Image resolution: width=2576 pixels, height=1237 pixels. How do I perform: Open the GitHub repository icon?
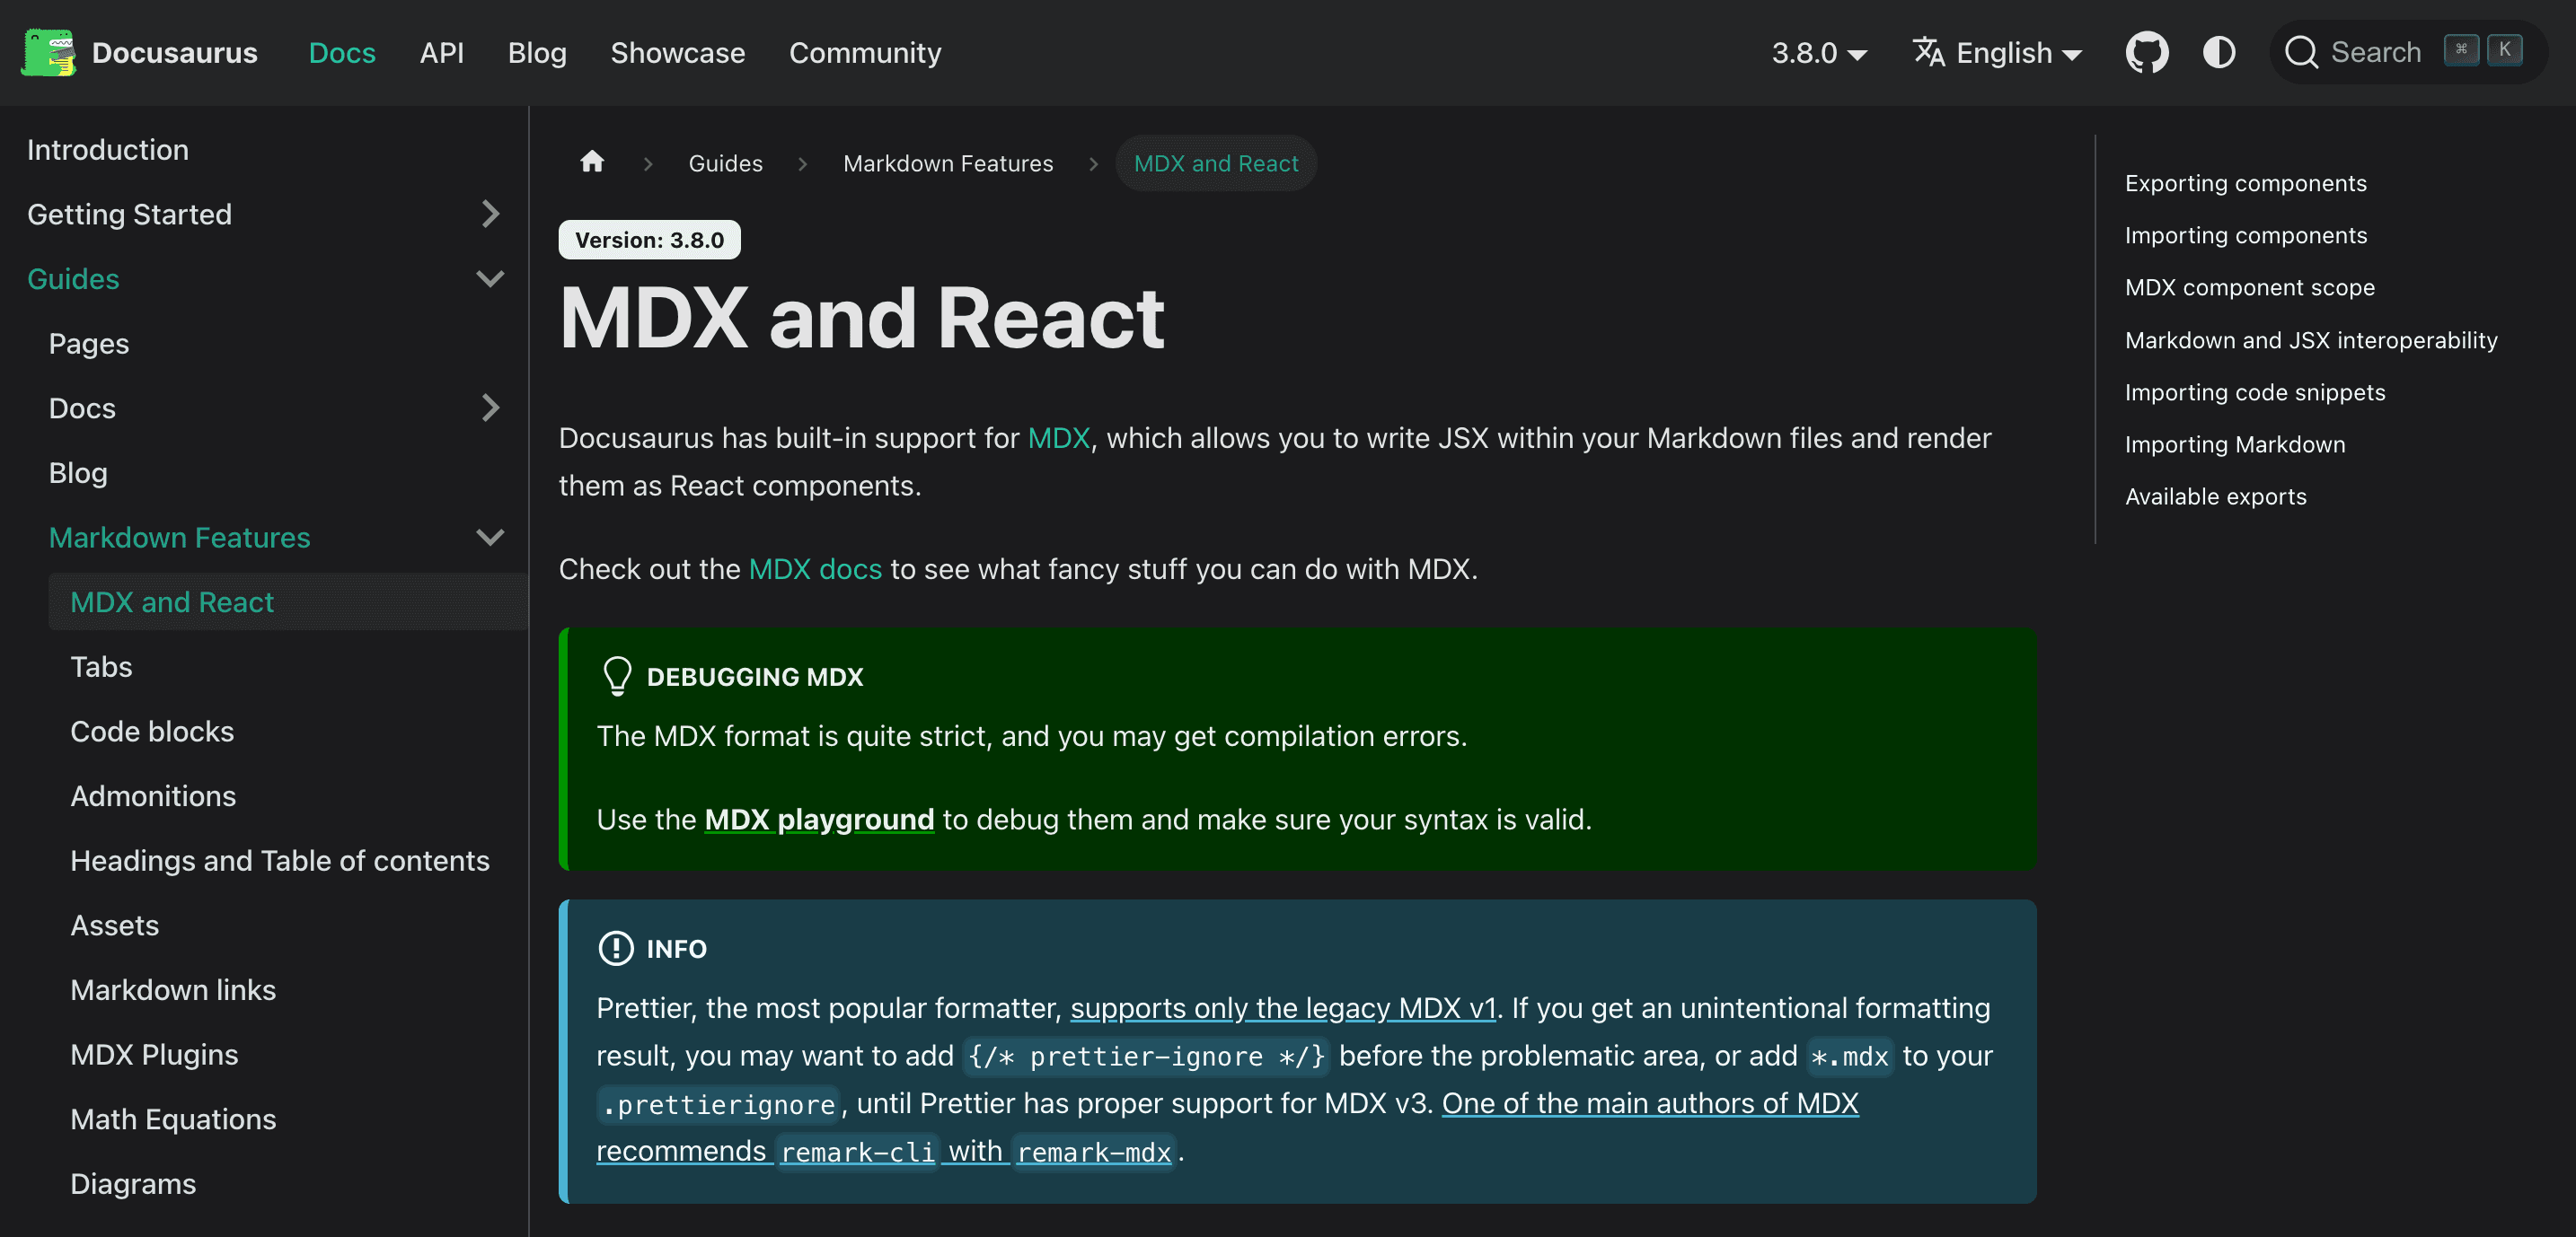[2146, 52]
